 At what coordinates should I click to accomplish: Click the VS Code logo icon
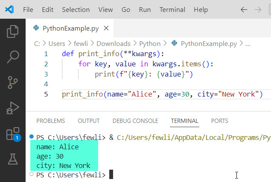[x=9, y=9]
